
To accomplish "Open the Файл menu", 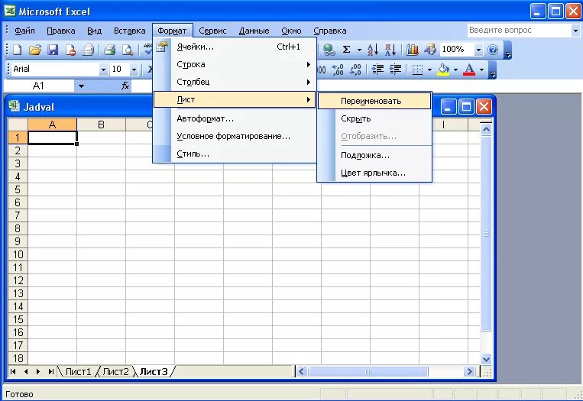I will point(24,31).
